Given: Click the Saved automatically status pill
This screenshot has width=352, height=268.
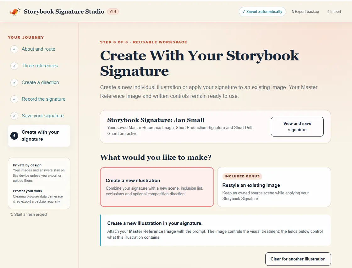Looking at the screenshot, I should click(262, 12).
